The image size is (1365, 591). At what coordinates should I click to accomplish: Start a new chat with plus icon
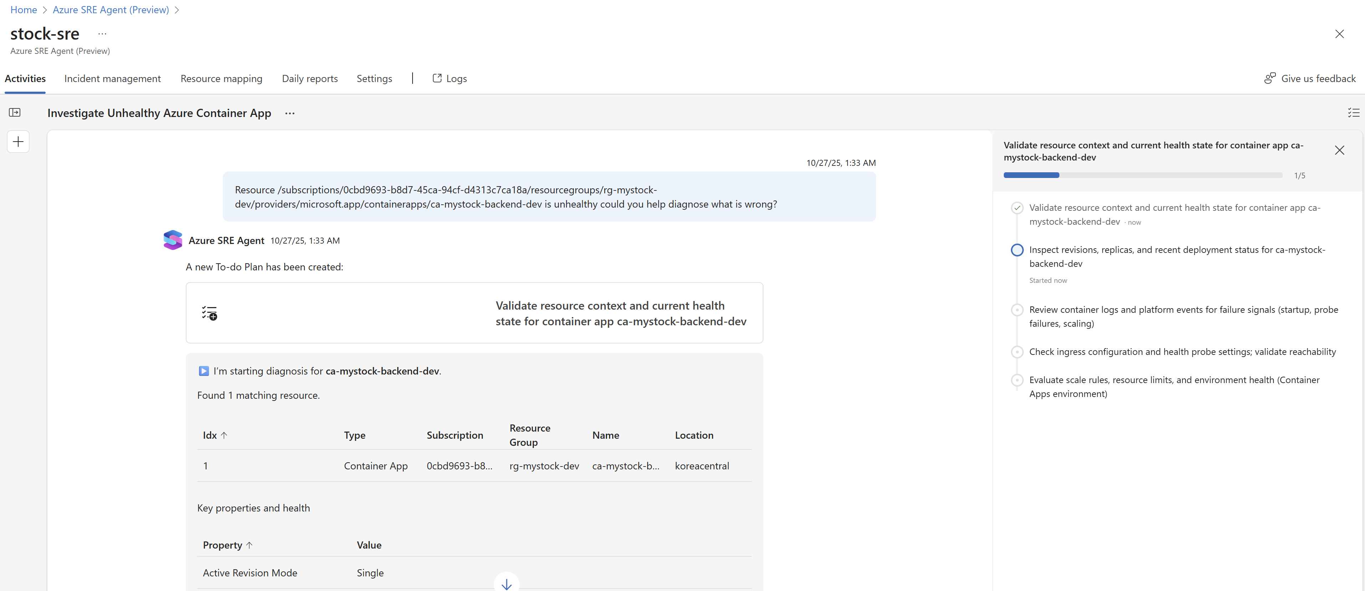(x=18, y=142)
